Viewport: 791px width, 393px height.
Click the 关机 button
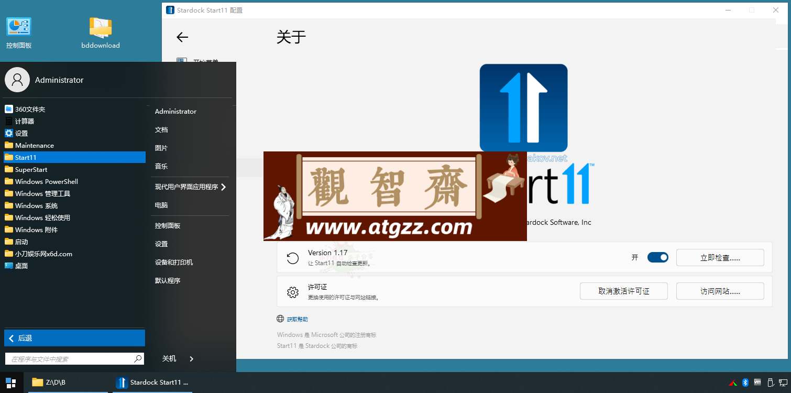tap(169, 359)
